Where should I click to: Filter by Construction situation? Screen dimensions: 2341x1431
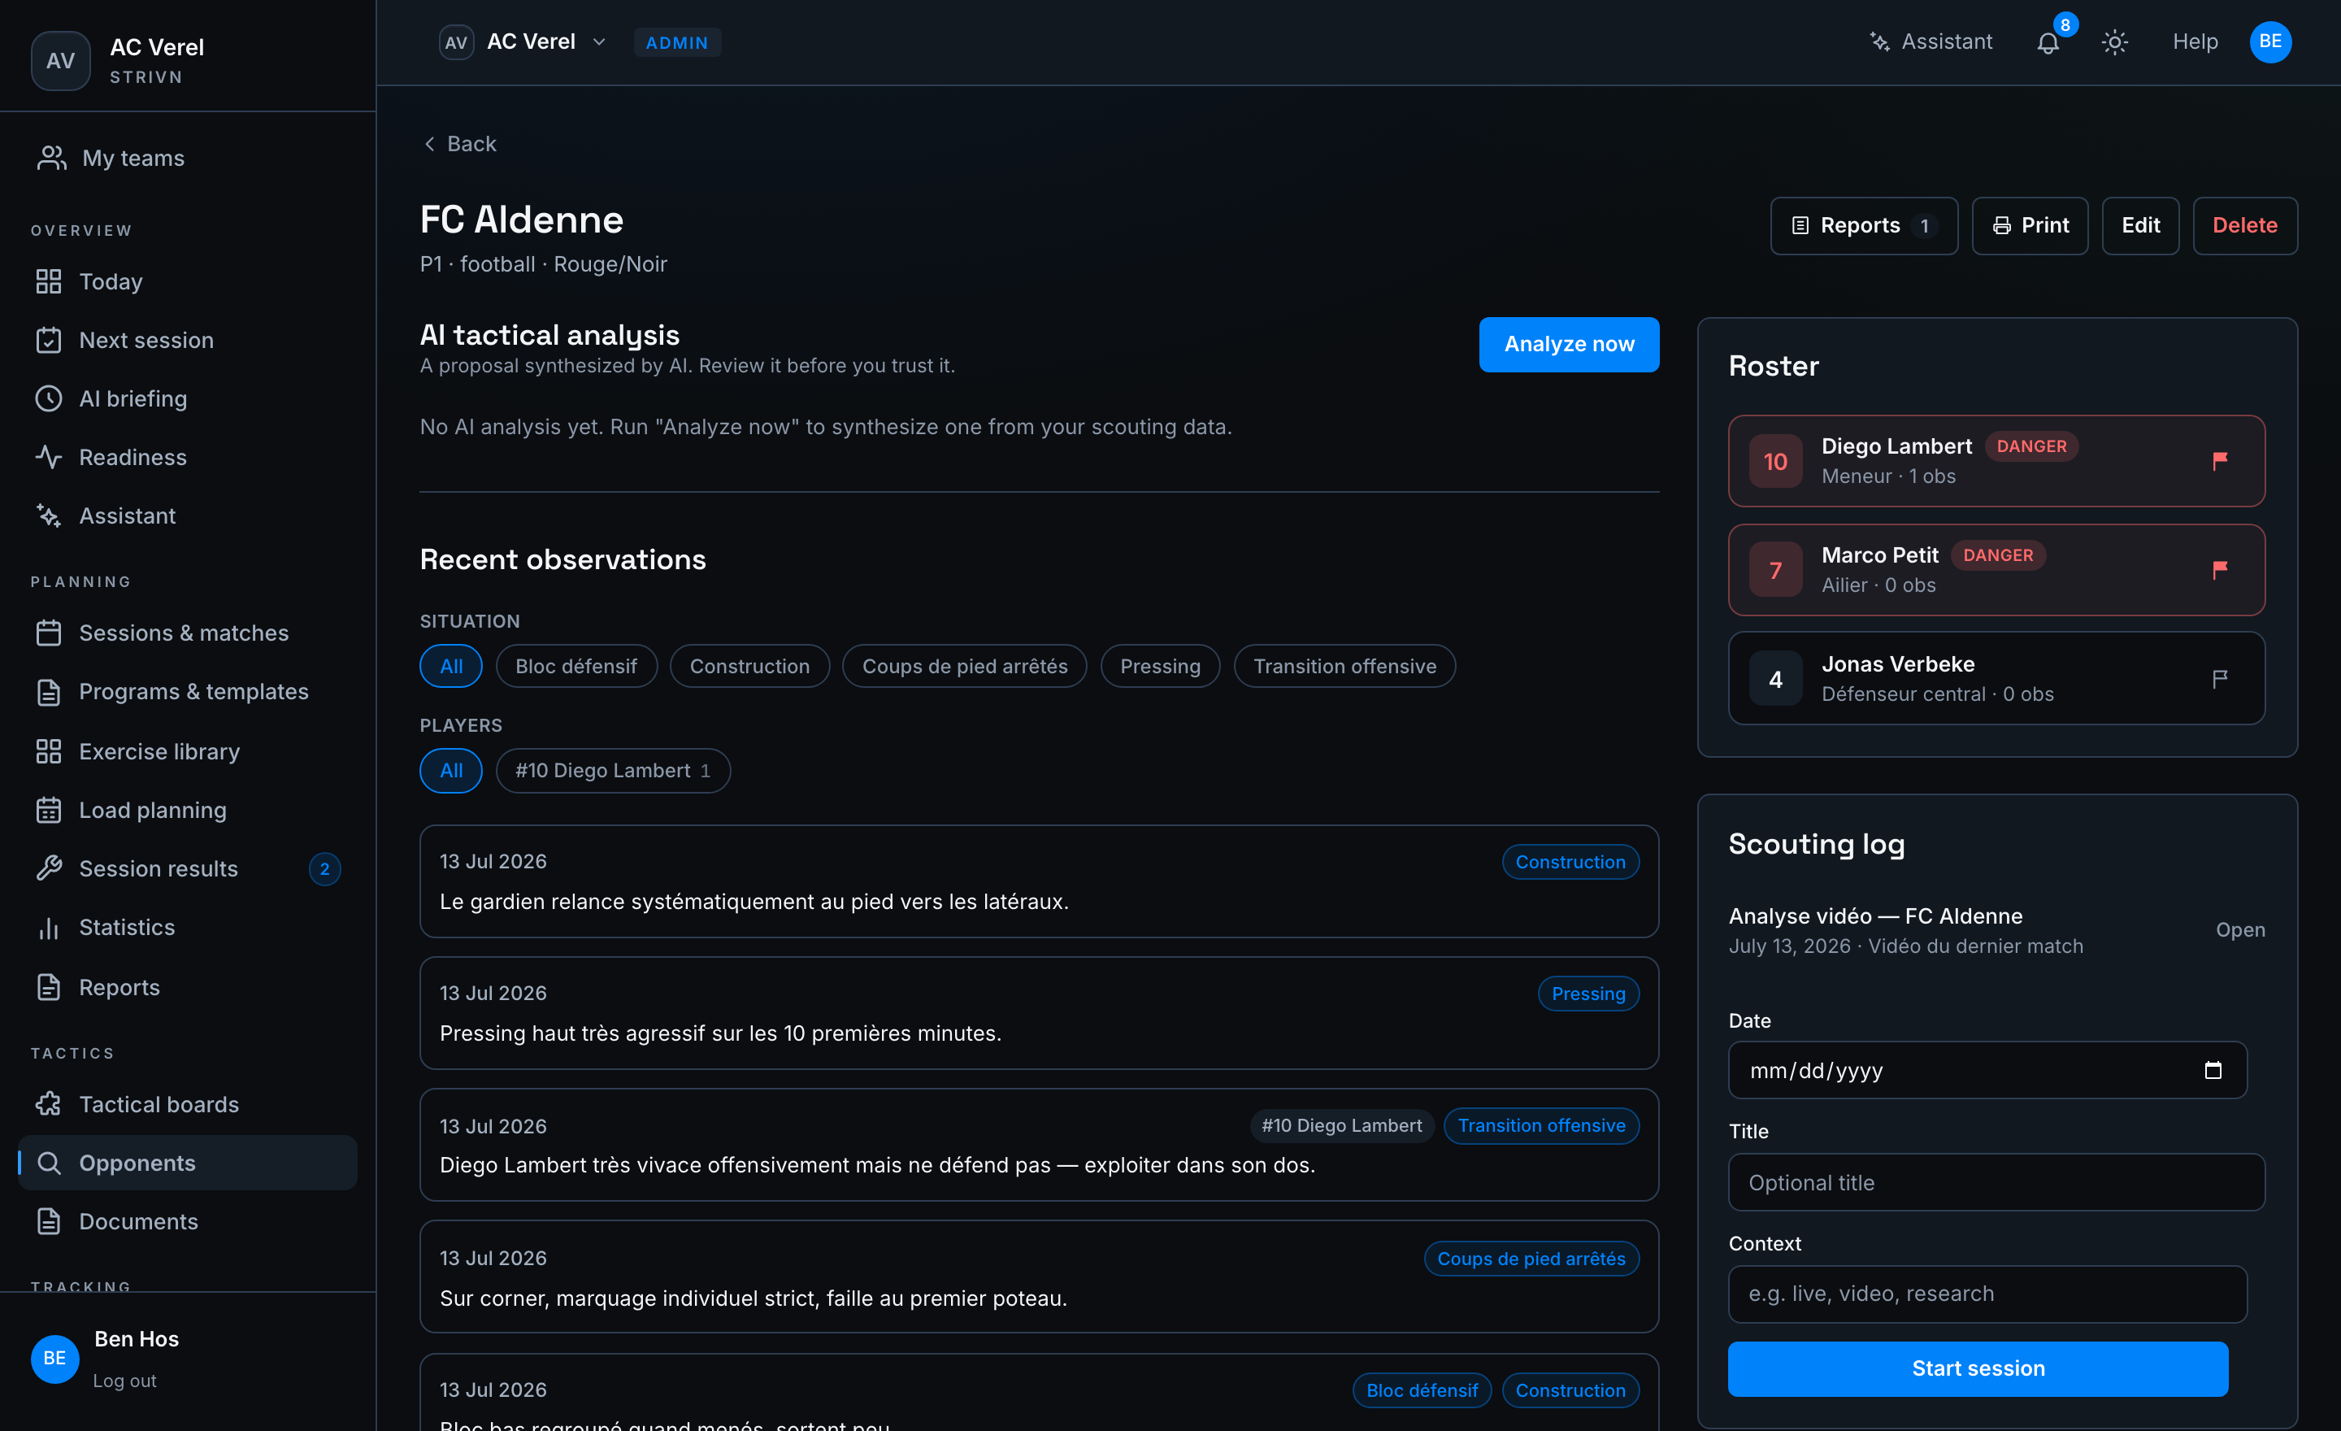coord(749,666)
